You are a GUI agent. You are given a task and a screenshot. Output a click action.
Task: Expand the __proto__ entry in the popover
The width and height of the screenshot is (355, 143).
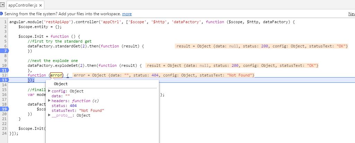click(x=49, y=115)
